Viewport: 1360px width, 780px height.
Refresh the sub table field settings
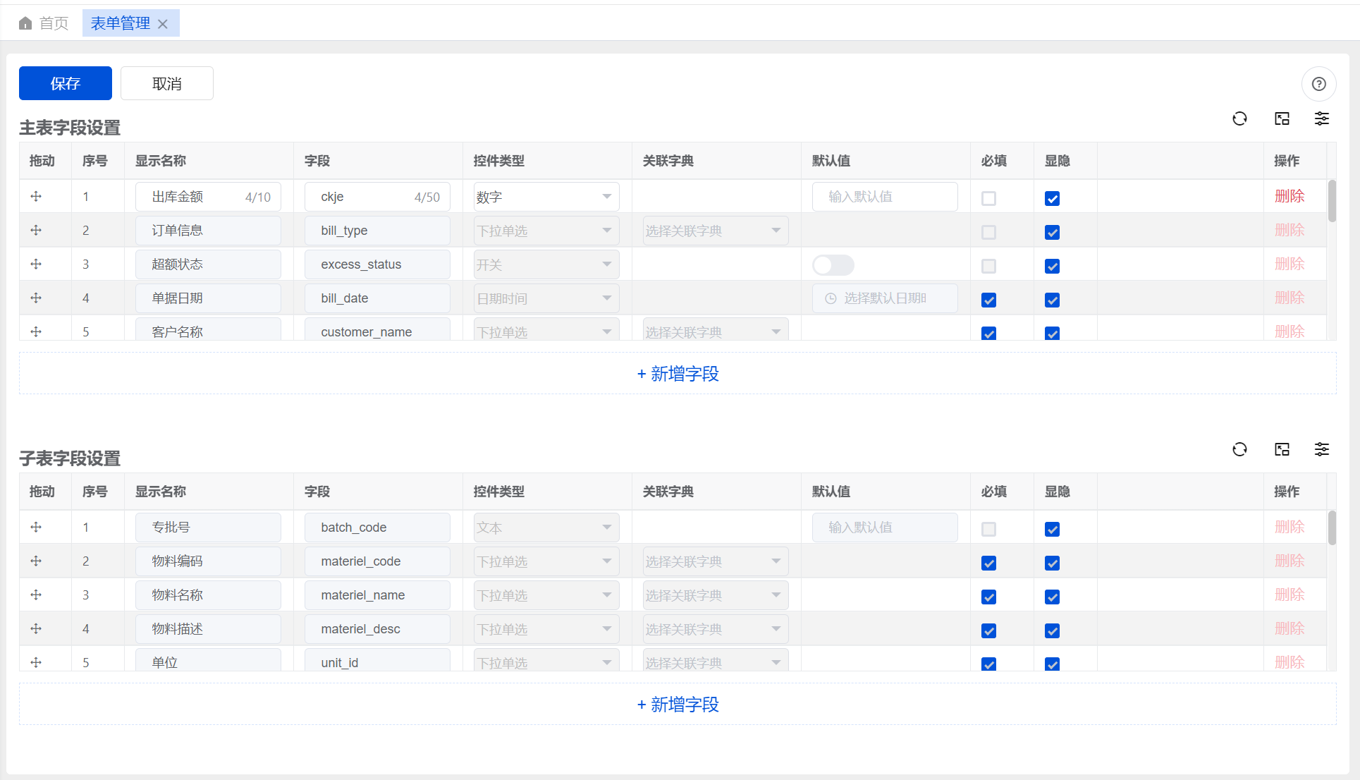click(1239, 449)
